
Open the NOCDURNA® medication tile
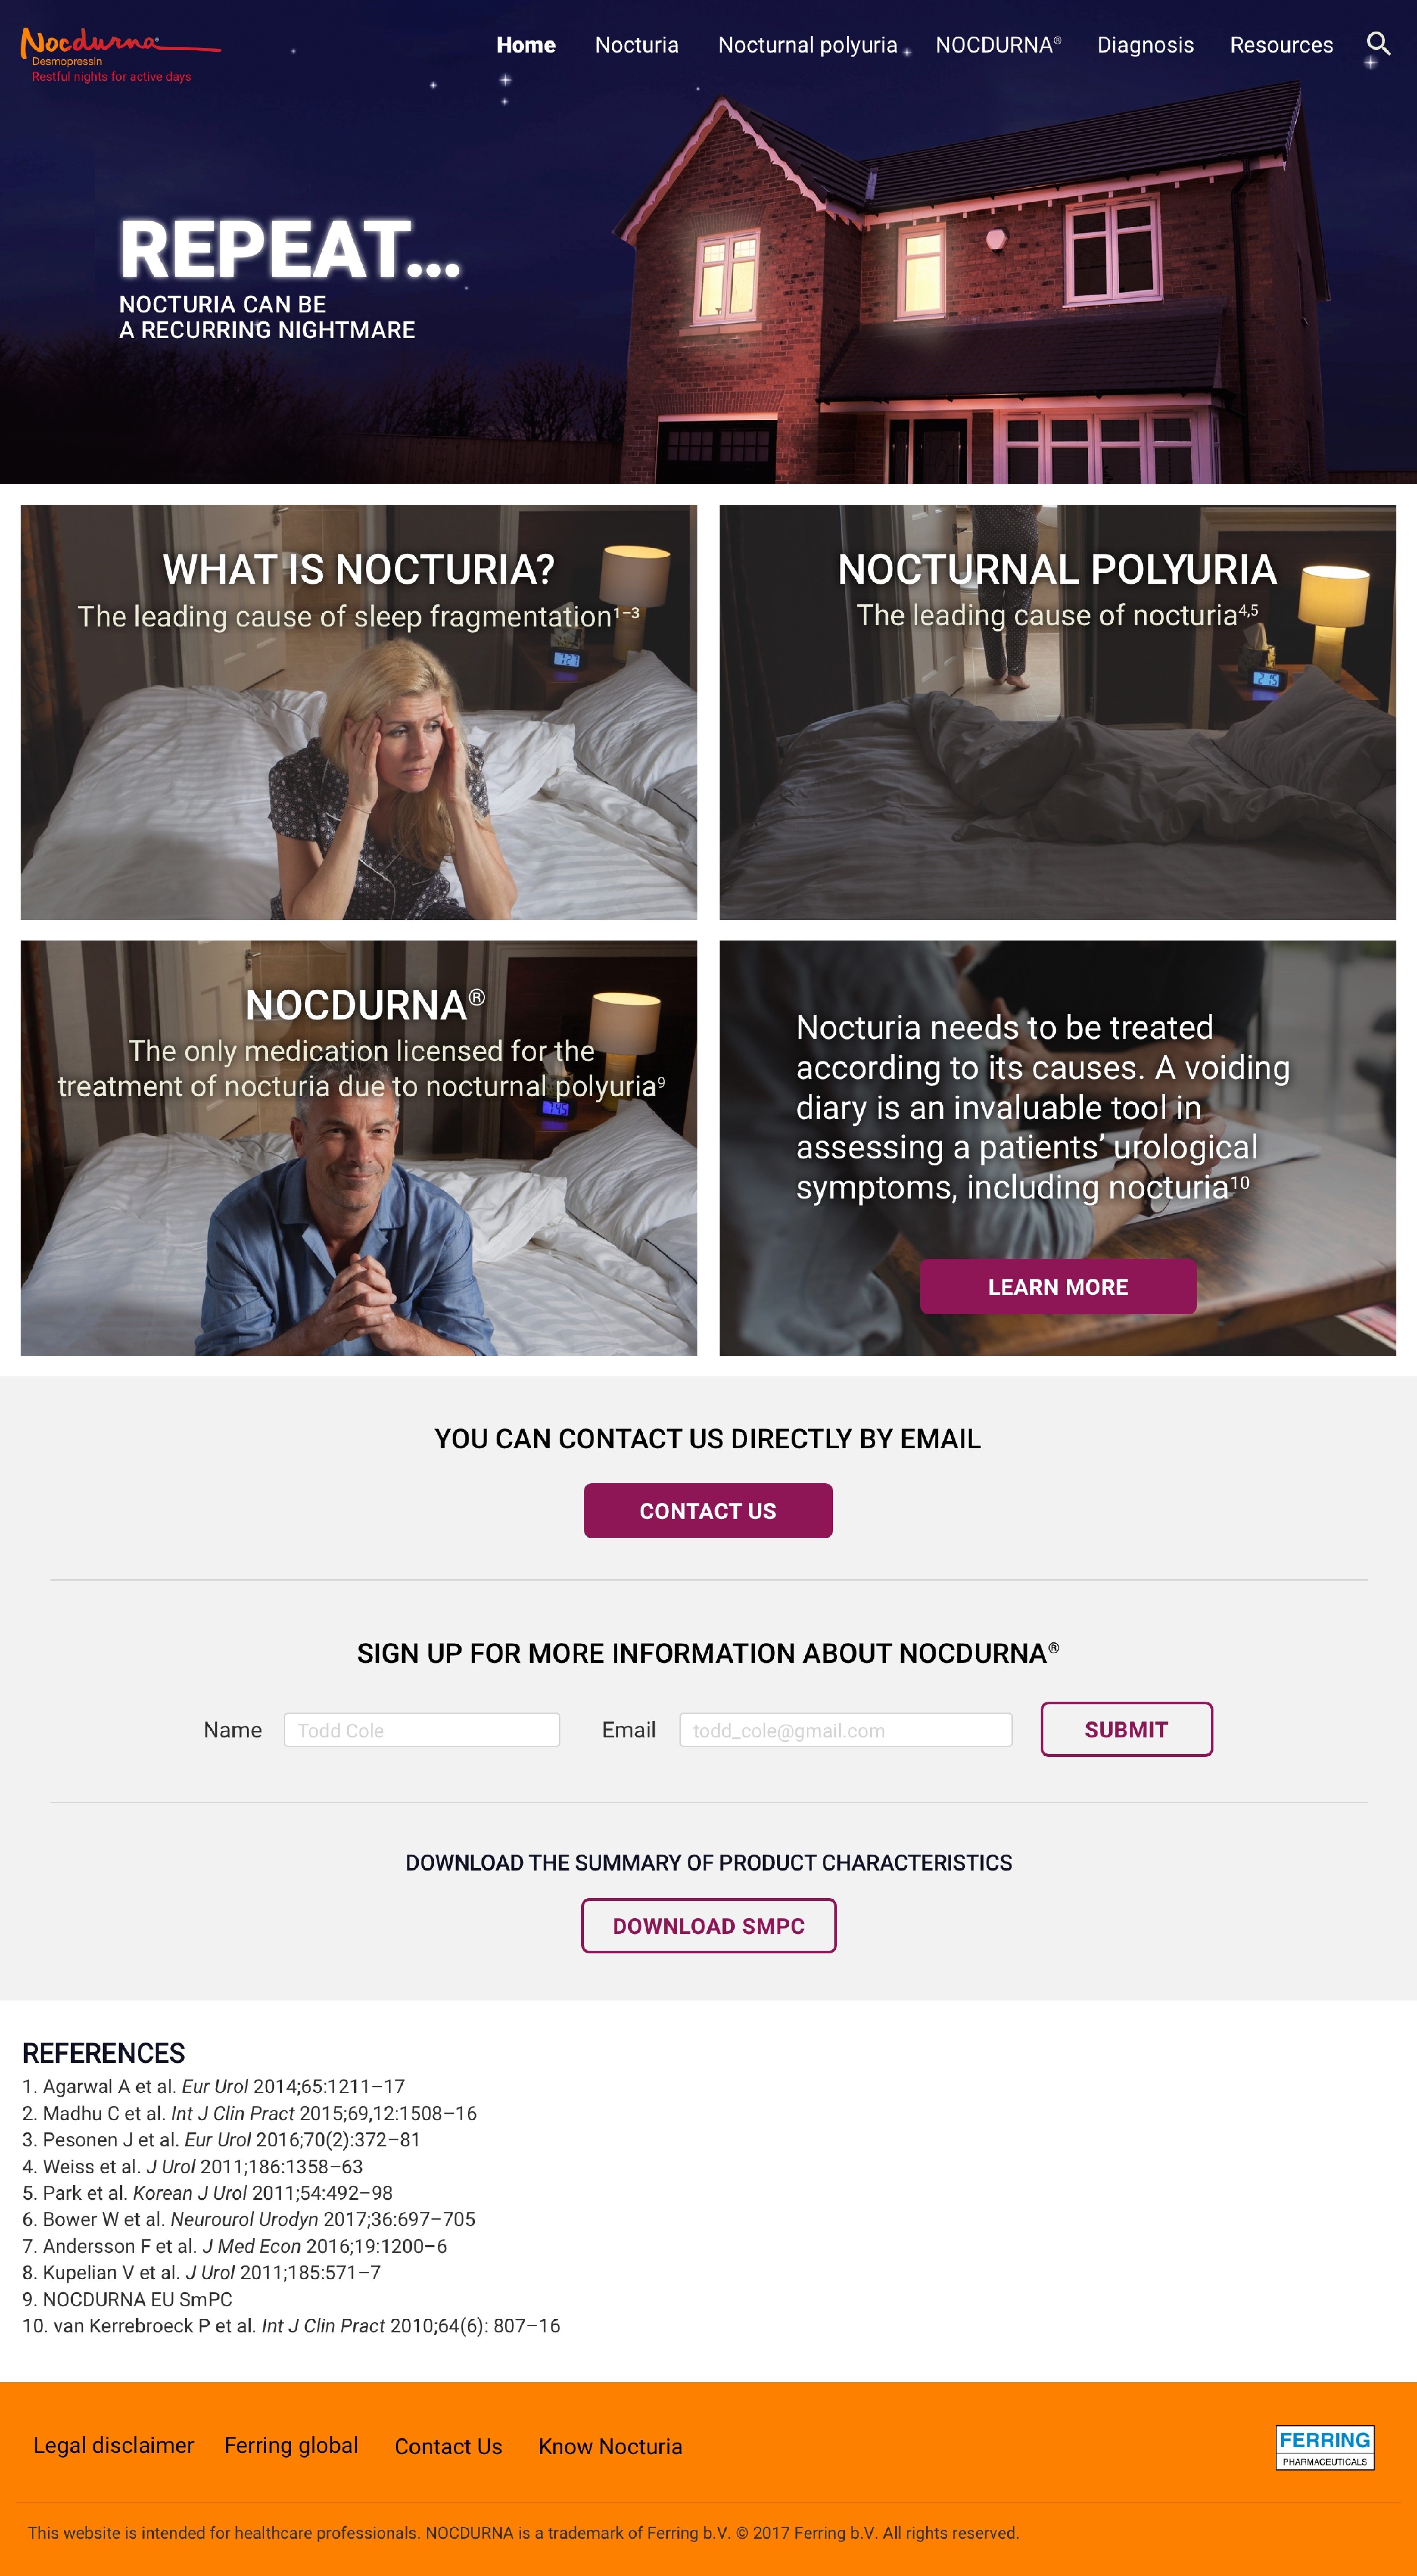click(x=359, y=1148)
